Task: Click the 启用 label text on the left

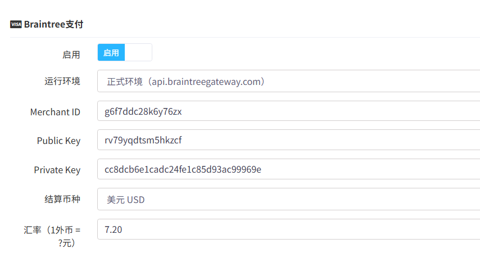Action: (x=71, y=55)
